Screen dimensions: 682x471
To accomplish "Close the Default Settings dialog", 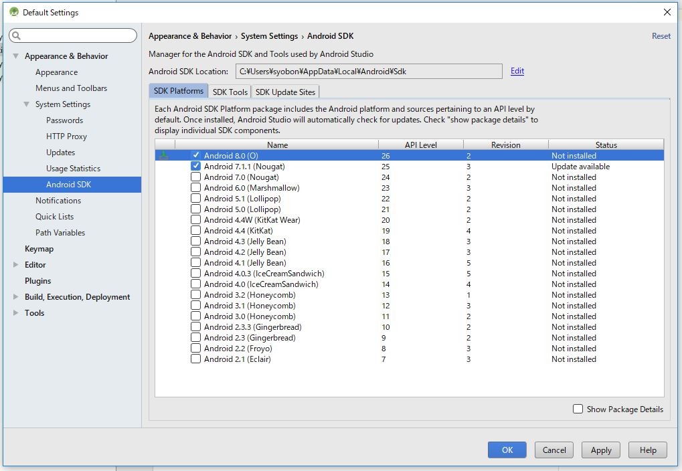I will tap(667, 12).
